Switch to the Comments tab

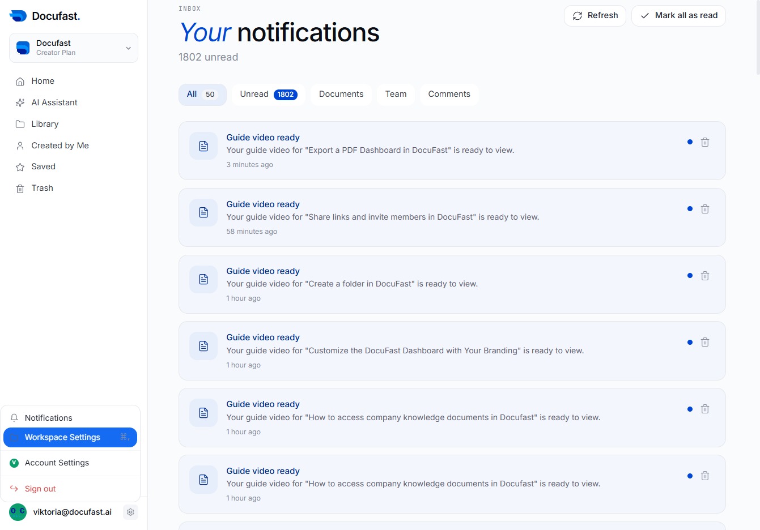click(x=449, y=95)
